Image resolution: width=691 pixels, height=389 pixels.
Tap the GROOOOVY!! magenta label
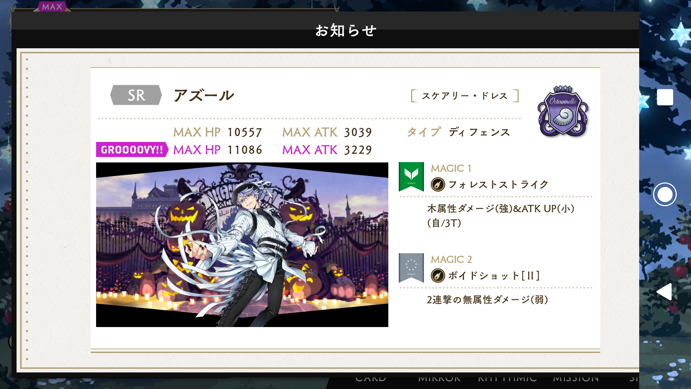(132, 149)
